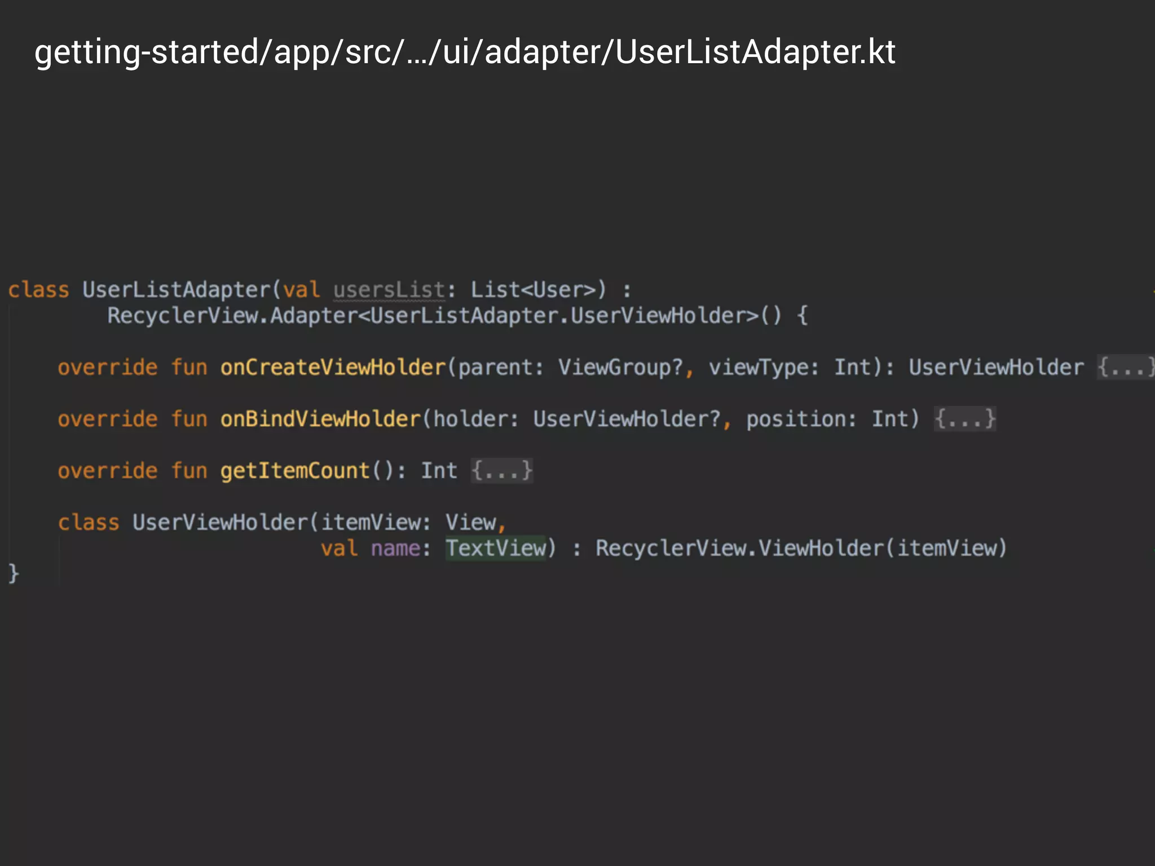The image size is (1155, 866).
Task: Click the Int return type of getItemCount
Action: point(439,471)
